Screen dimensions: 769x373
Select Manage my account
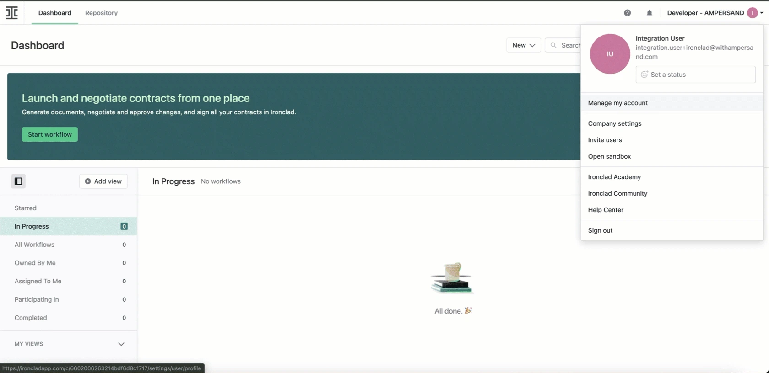tap(672, 103)
